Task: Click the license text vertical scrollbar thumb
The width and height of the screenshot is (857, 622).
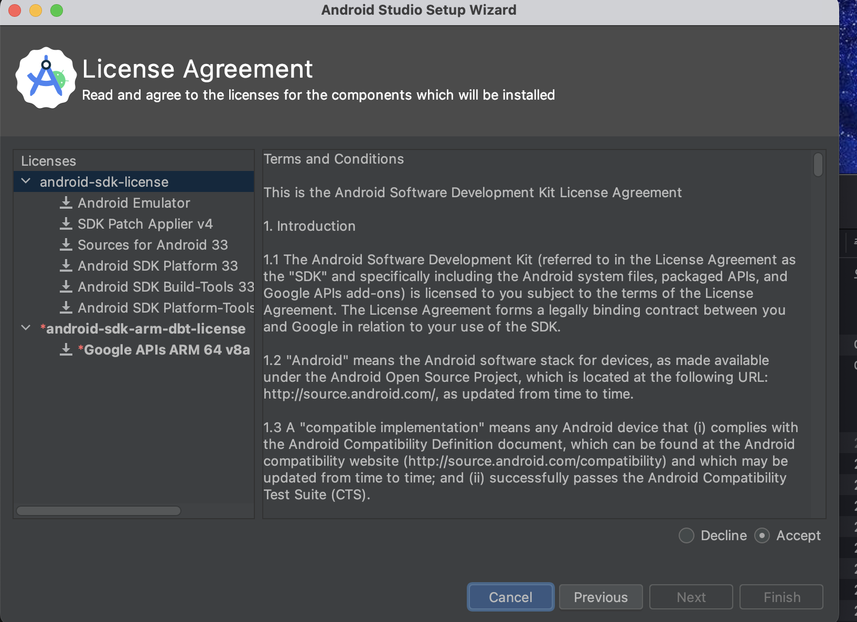Action: (818, 165)
